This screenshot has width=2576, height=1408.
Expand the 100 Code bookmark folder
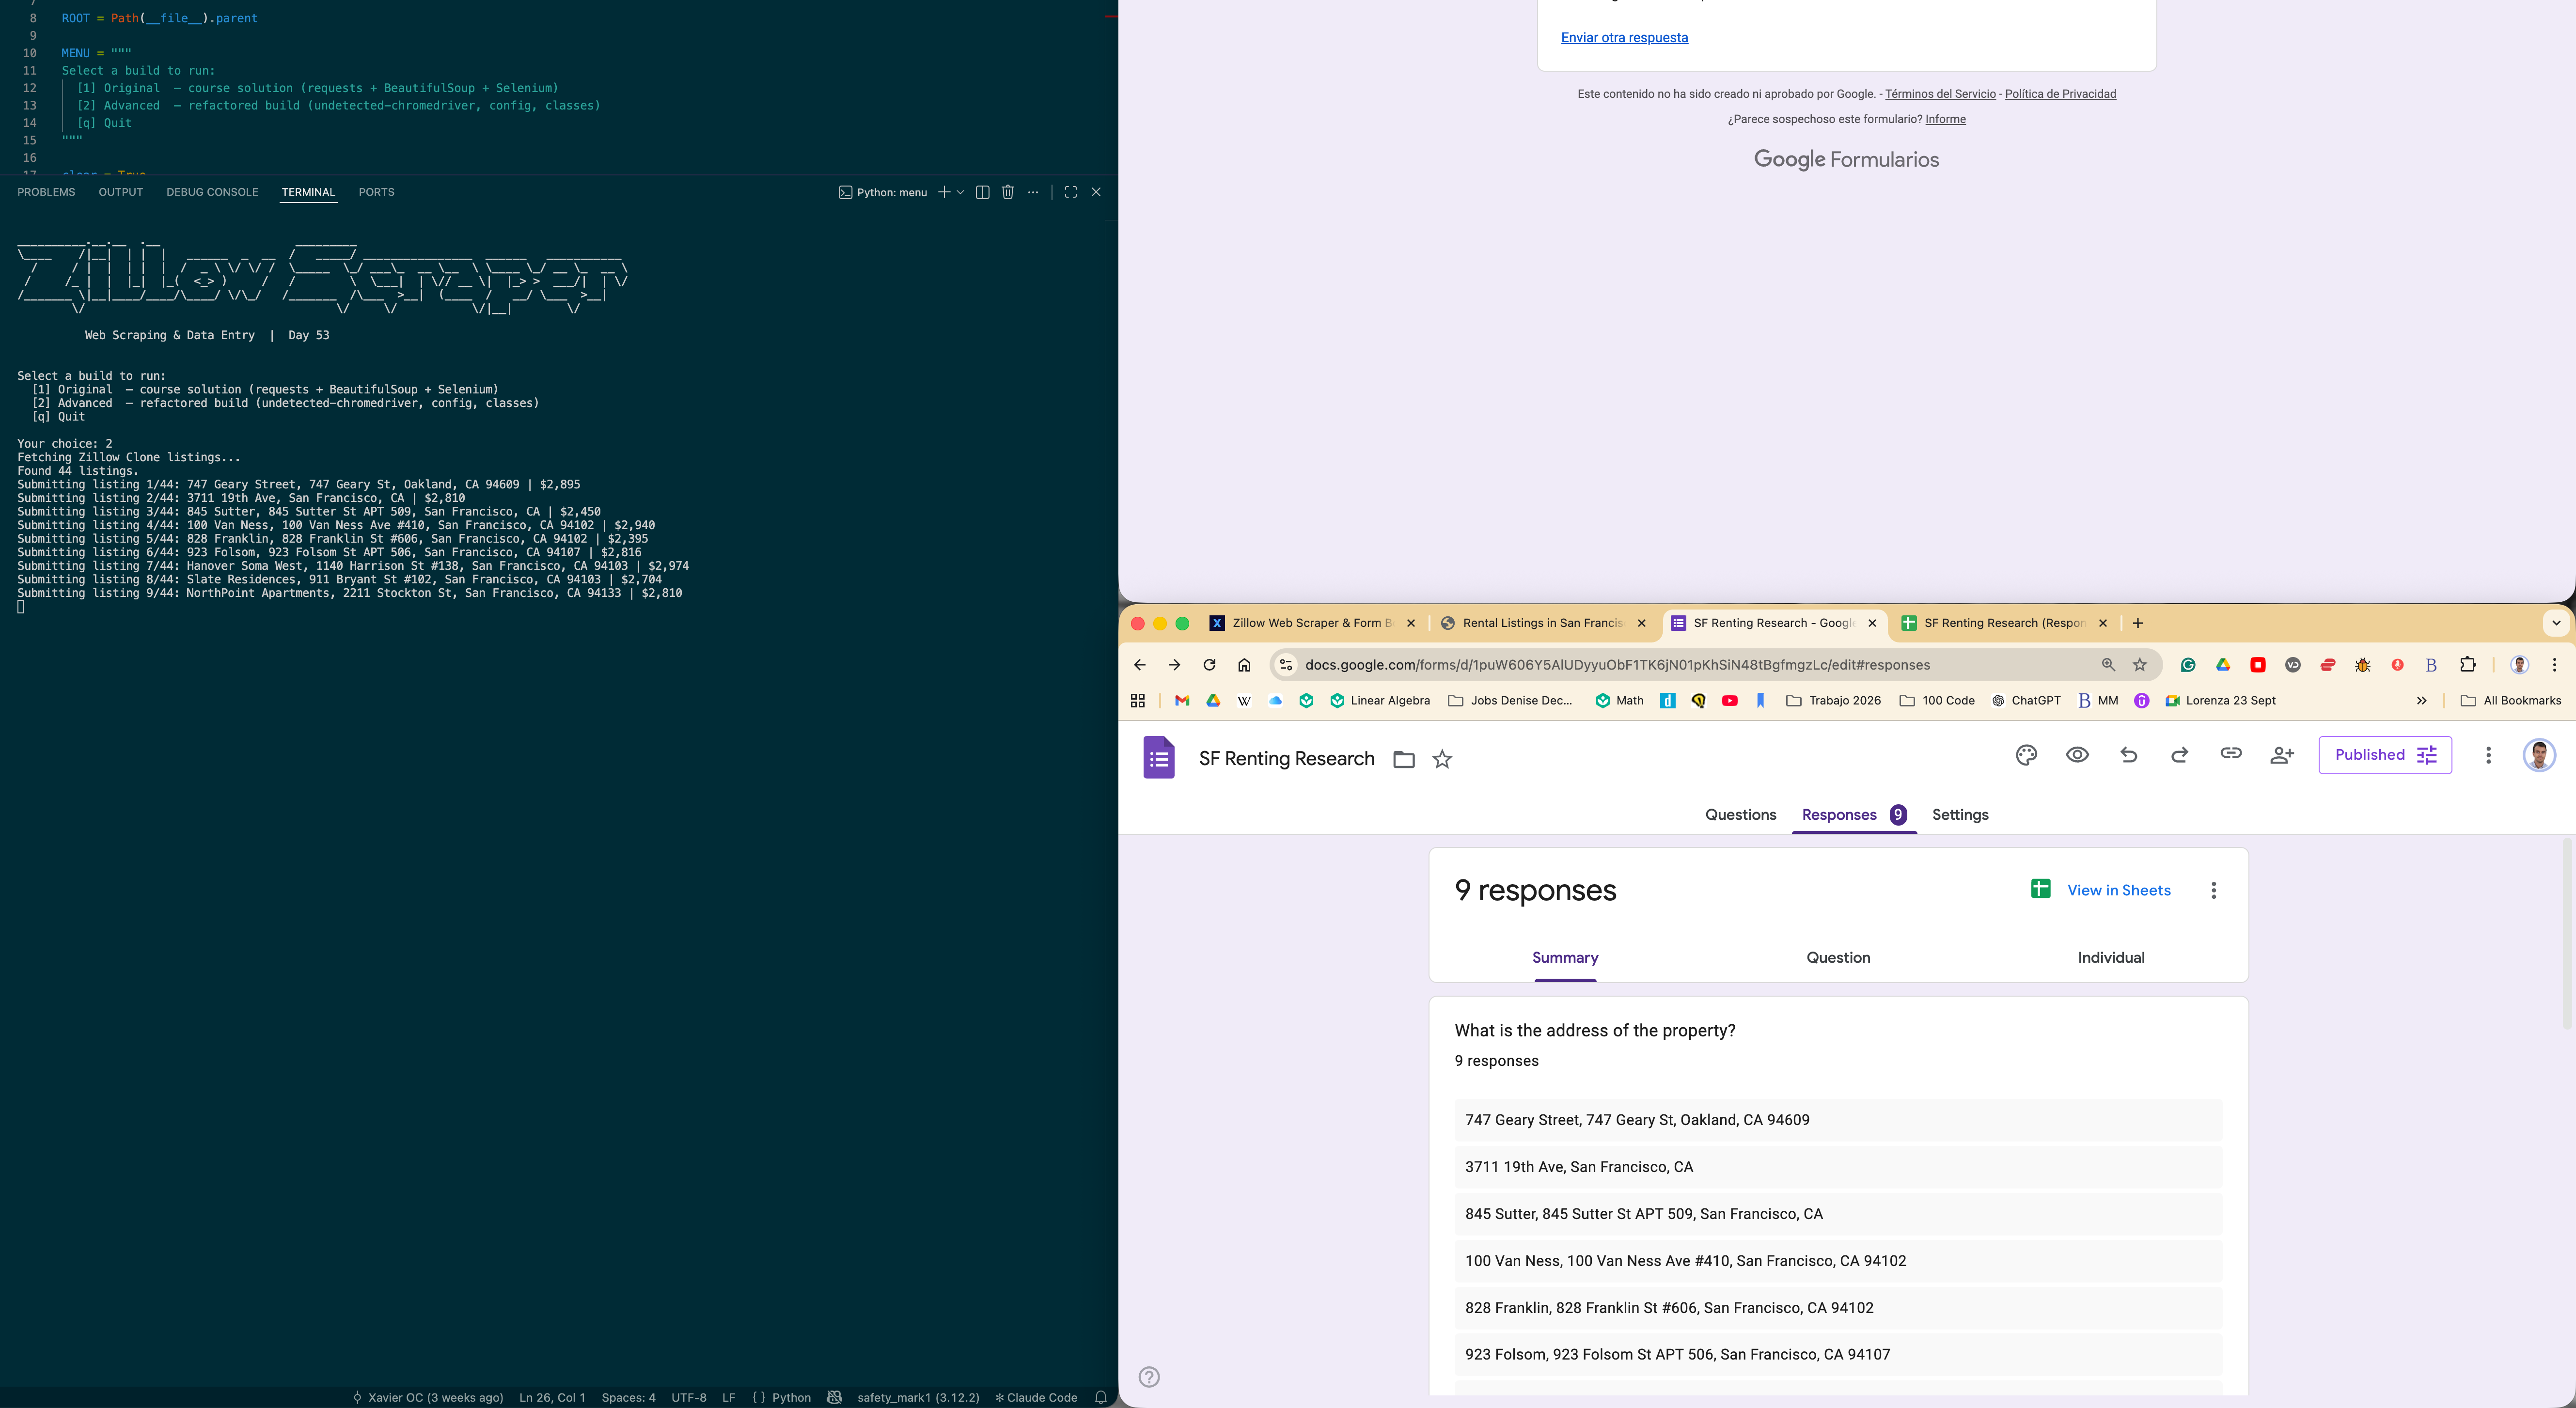(1937, 701)
